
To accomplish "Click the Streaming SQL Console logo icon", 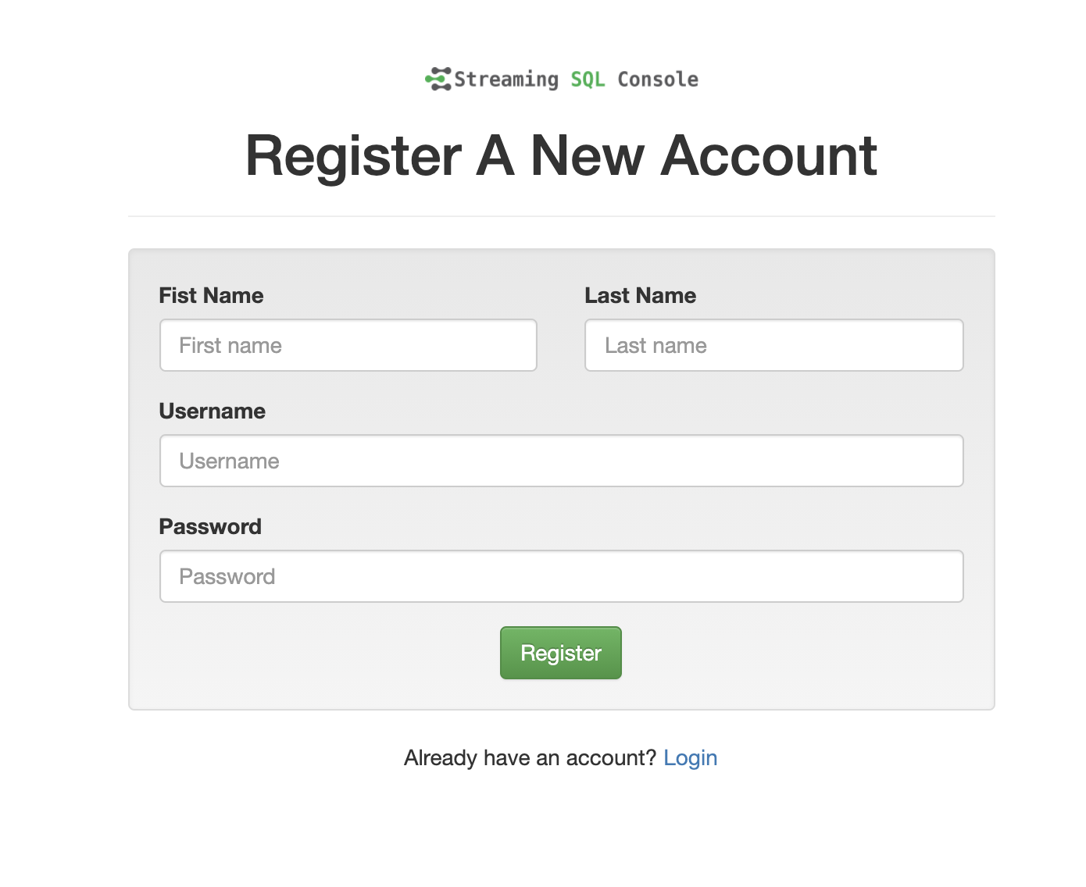I will click(x=438, y=79).
